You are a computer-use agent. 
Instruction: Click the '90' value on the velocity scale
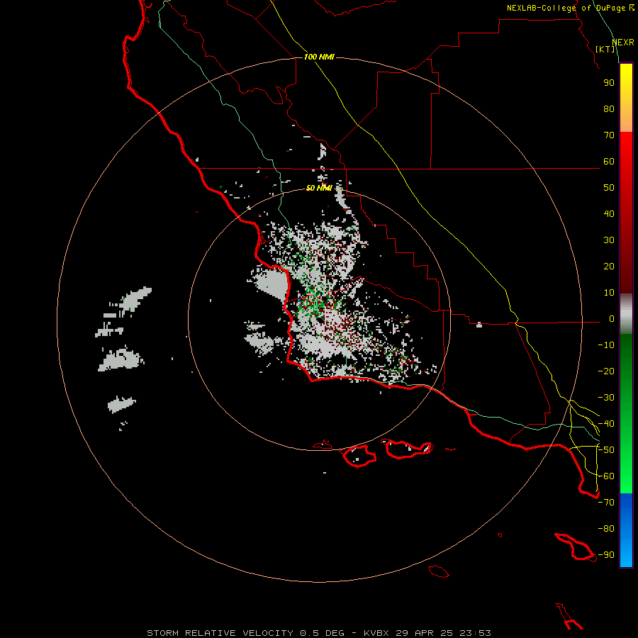click(x=609, y=83)
